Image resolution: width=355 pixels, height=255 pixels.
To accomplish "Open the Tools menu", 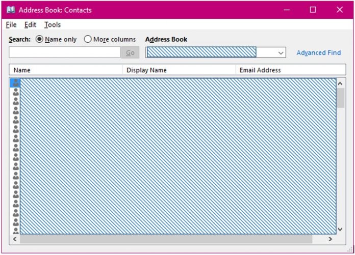I will pos(53,24).
